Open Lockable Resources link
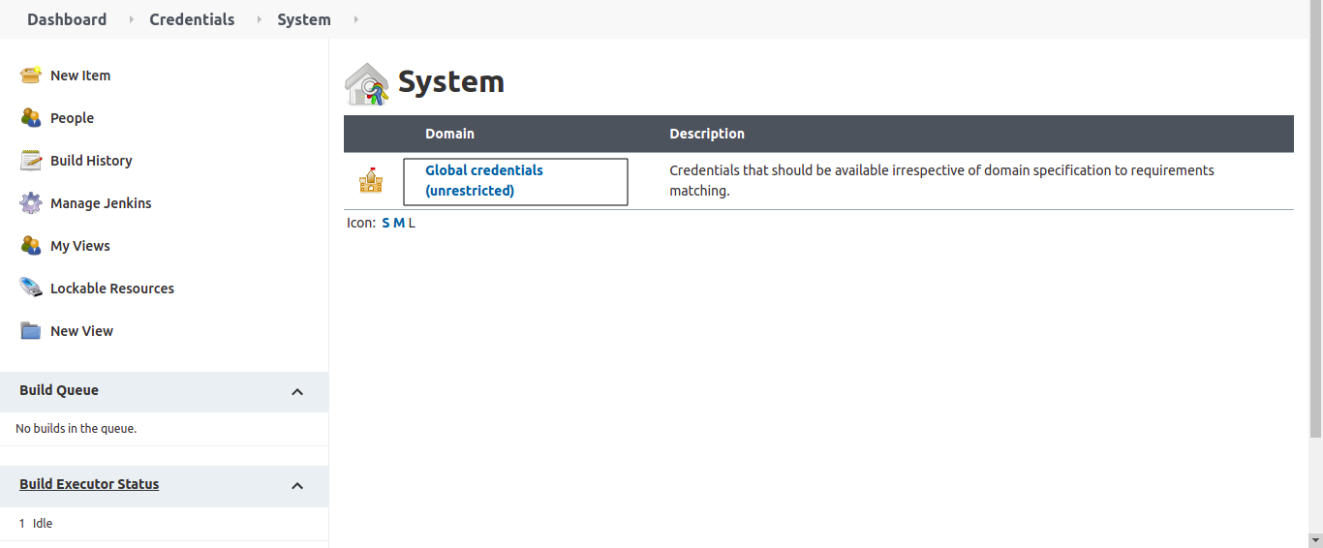Image resolution: width=1323 pixels, height=548 pixels. coord(112,289)
